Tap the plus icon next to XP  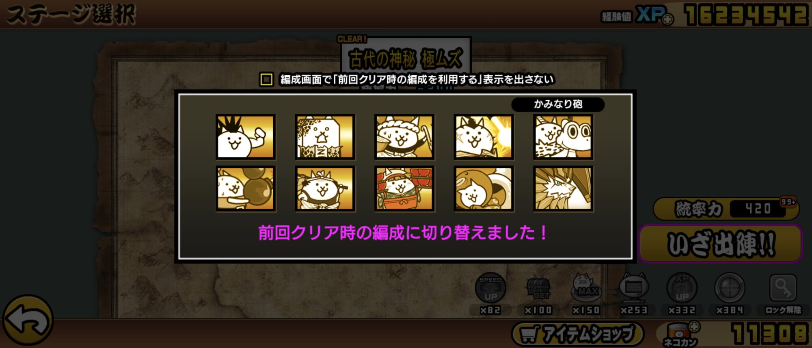point(667,19)
